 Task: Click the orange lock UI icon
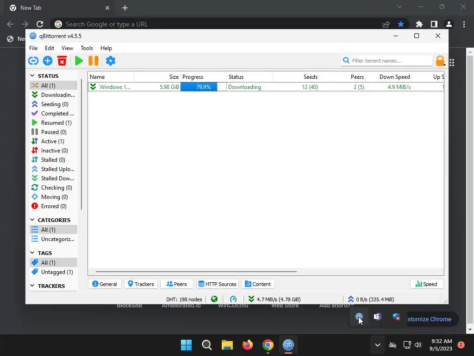click(440, 61)
